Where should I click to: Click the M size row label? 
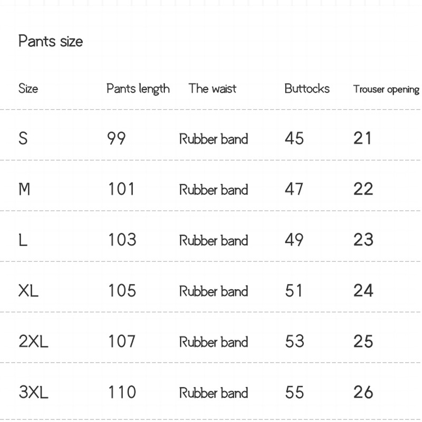coord(24,189)
